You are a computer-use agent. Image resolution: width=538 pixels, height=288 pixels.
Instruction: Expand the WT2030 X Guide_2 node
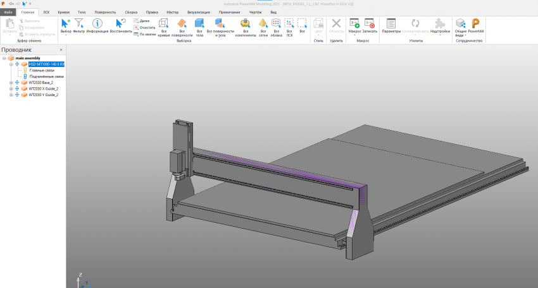11,89
